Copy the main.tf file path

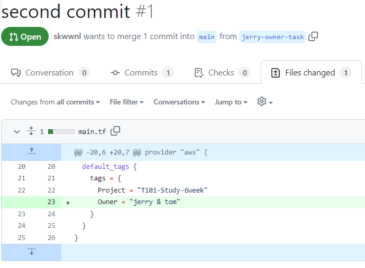click(115, 131)
